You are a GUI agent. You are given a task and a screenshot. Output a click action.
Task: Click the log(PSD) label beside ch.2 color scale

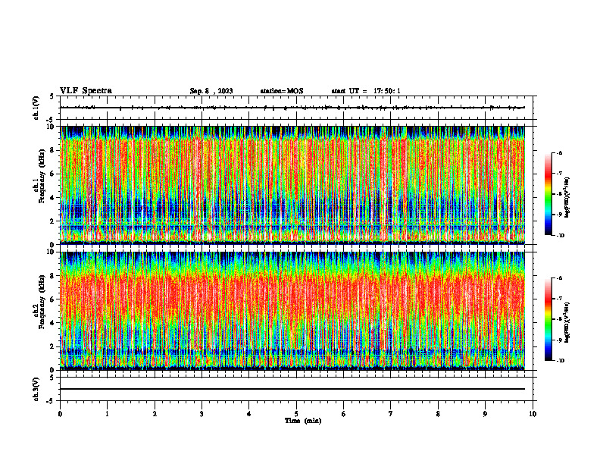coord(567,322)
